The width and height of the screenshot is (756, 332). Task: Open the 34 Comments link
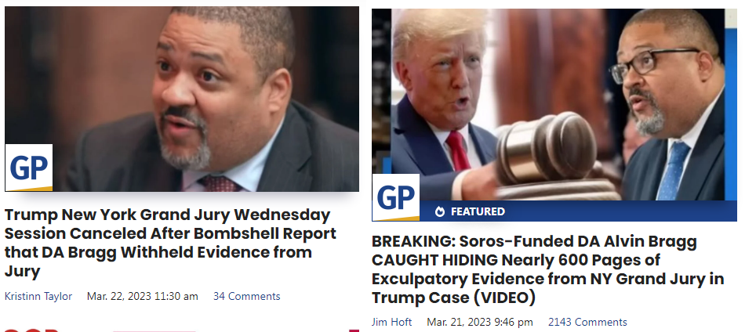click(246, 296)
